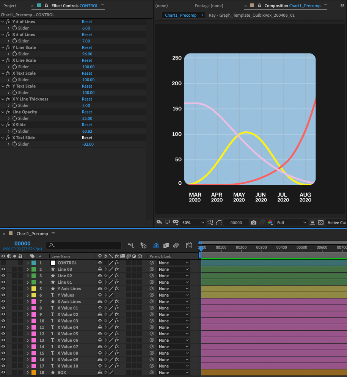This screenshot has width=347, height=377.
Task: Toggle visibility of the Y Values layer
Action: pyautogui.click(x=3, y=295)
